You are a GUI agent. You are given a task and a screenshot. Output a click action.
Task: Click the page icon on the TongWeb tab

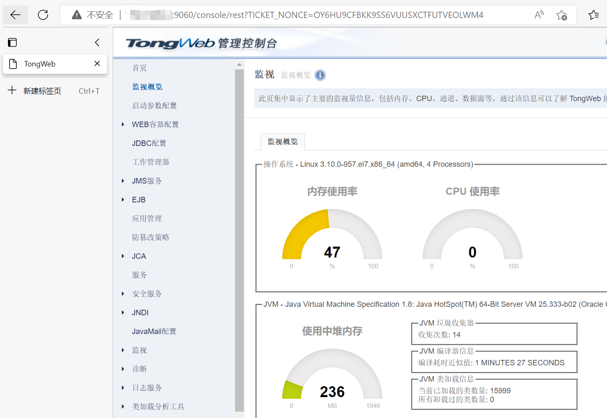click(12, 64)
